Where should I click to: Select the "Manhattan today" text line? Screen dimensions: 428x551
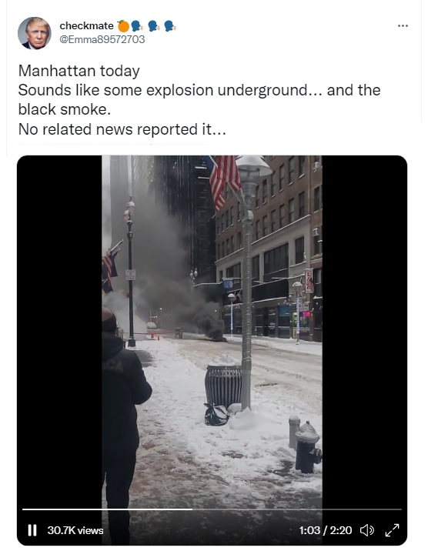click(x=79, y=71)
